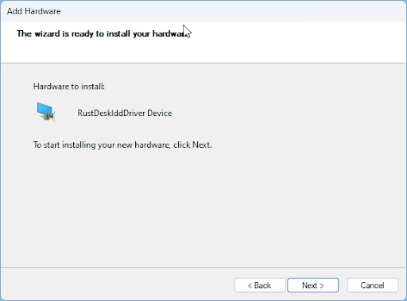Click the Next > button to install
407x301 pixels.
pyautogui.click(x=312, y=285)
